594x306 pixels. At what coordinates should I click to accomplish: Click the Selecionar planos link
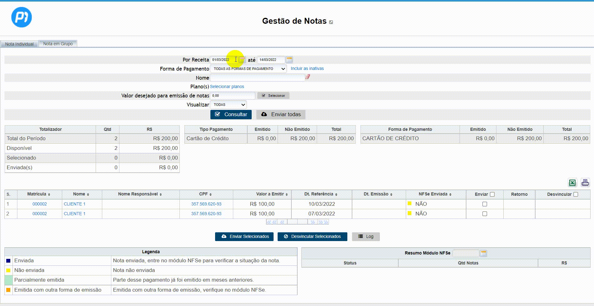(x=227, y=86)
